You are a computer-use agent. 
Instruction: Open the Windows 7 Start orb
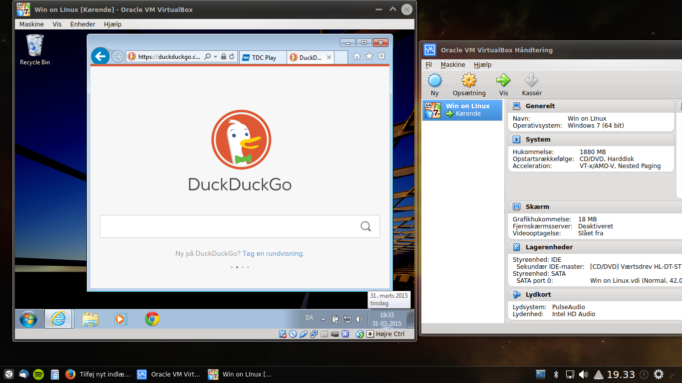pos(28,319)
